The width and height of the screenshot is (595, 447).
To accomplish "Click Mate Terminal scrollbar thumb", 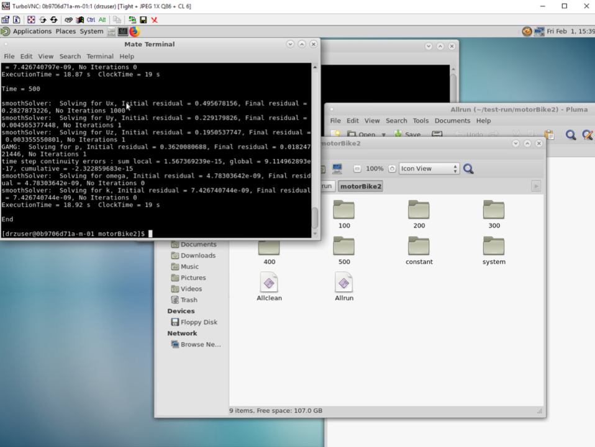I will pyautogui.click(x=315, y=218).
